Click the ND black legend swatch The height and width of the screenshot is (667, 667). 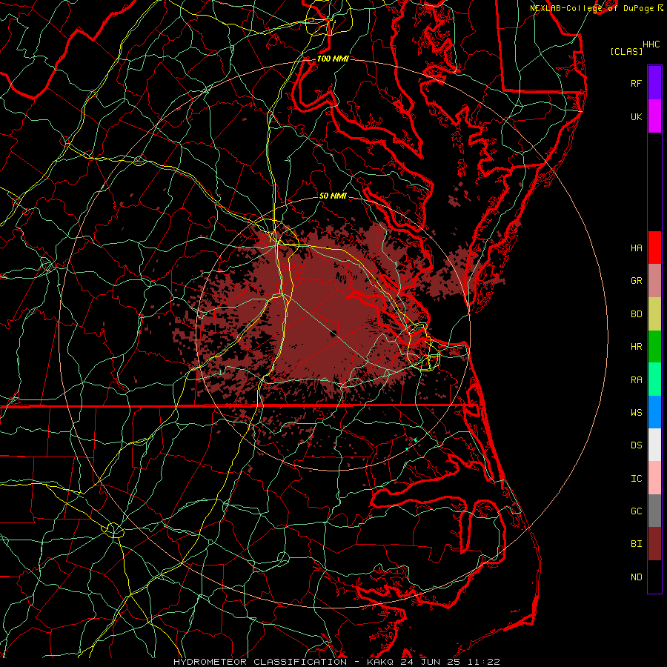[x=654, y=577]
